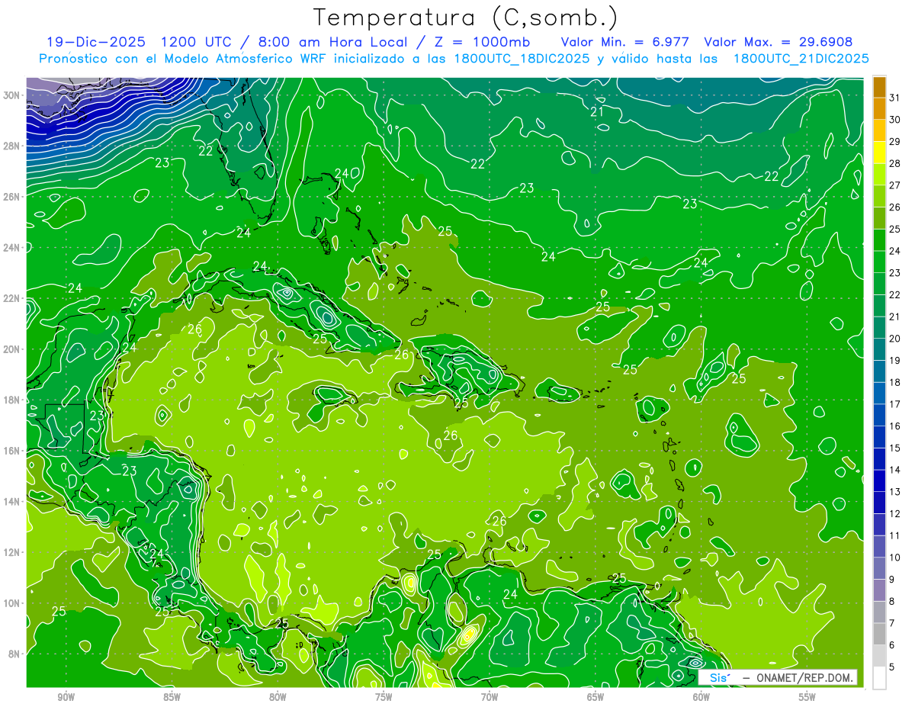The image size is (915, 707).
Task: Click the longitude axis label "85W"
Action: pyautogui.click(x=172, y=697)
